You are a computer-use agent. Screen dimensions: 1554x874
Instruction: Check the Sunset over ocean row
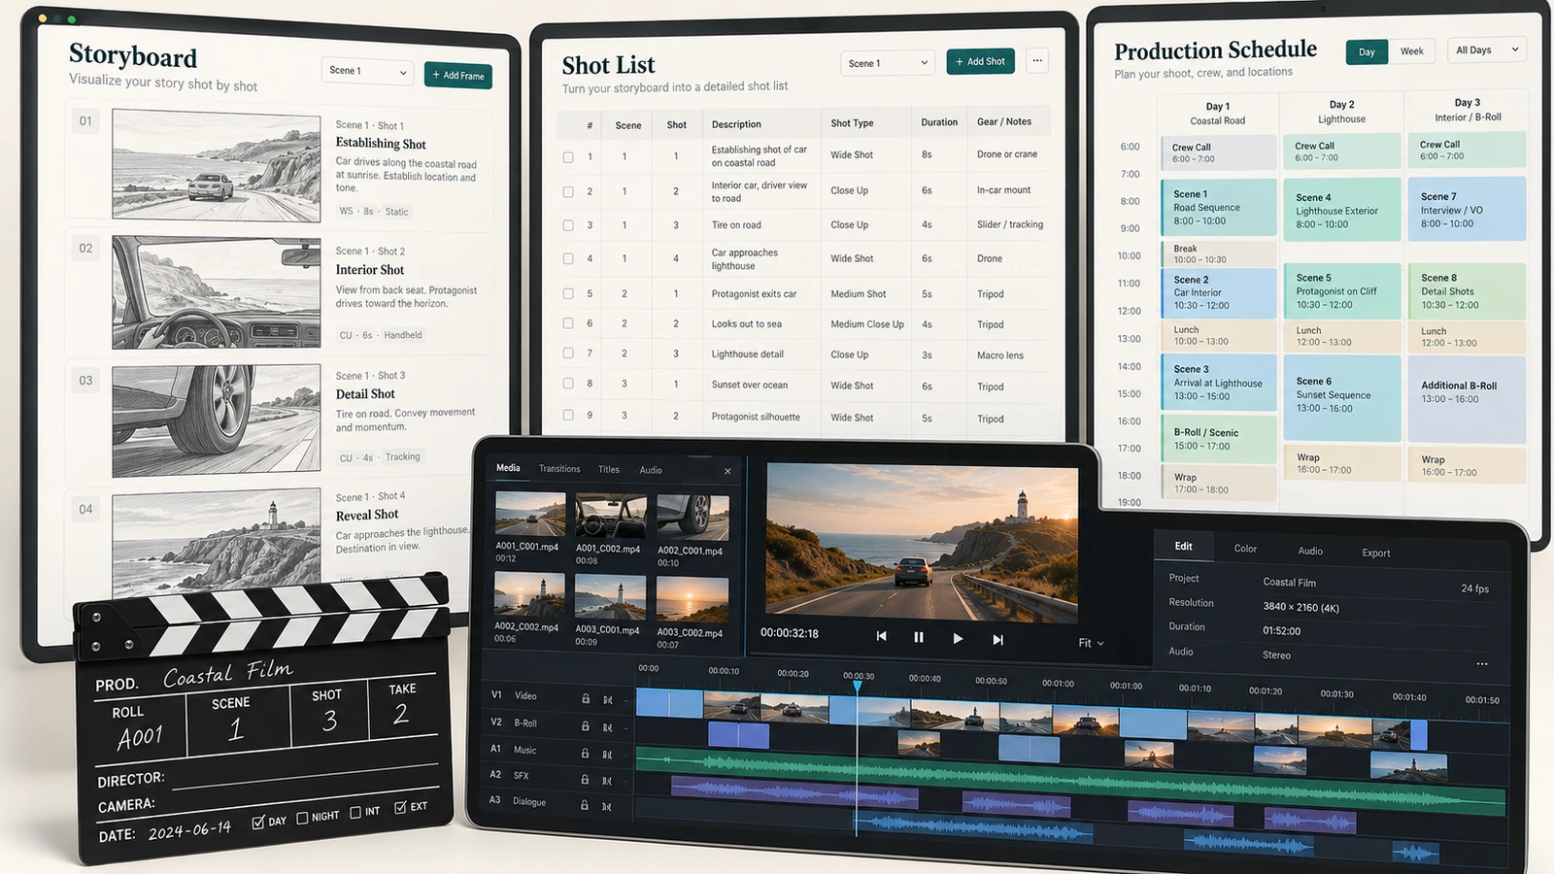(x=568, y=385)
